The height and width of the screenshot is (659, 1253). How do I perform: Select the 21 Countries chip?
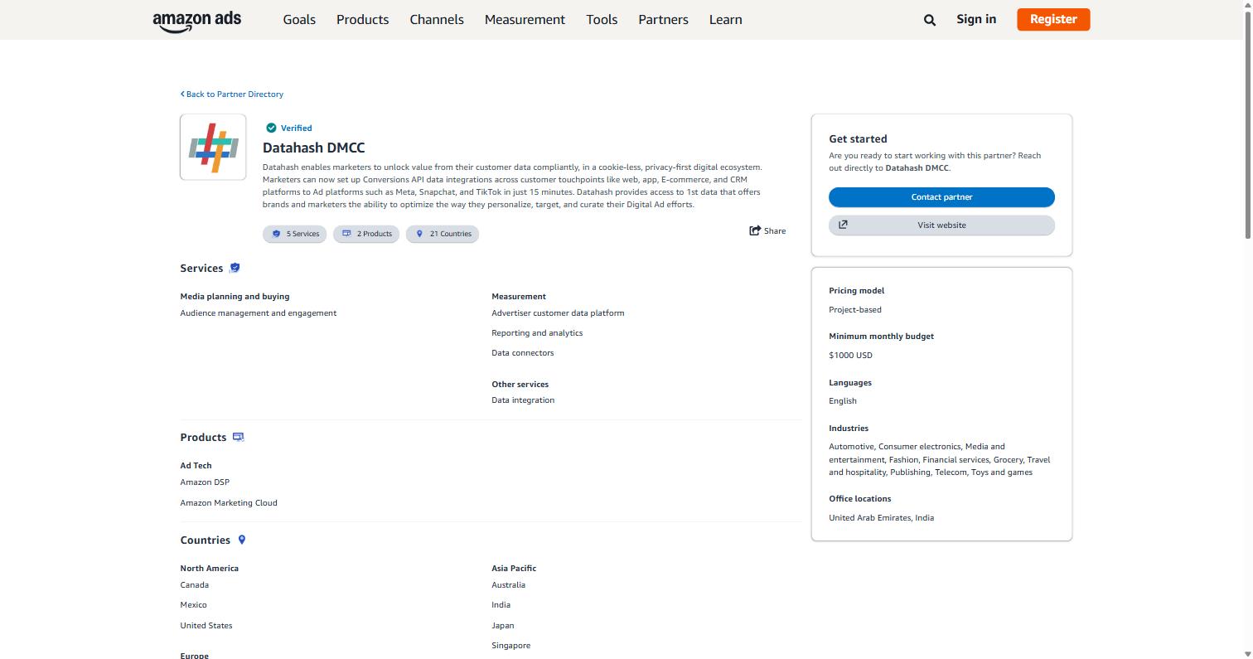coord(443,234)
